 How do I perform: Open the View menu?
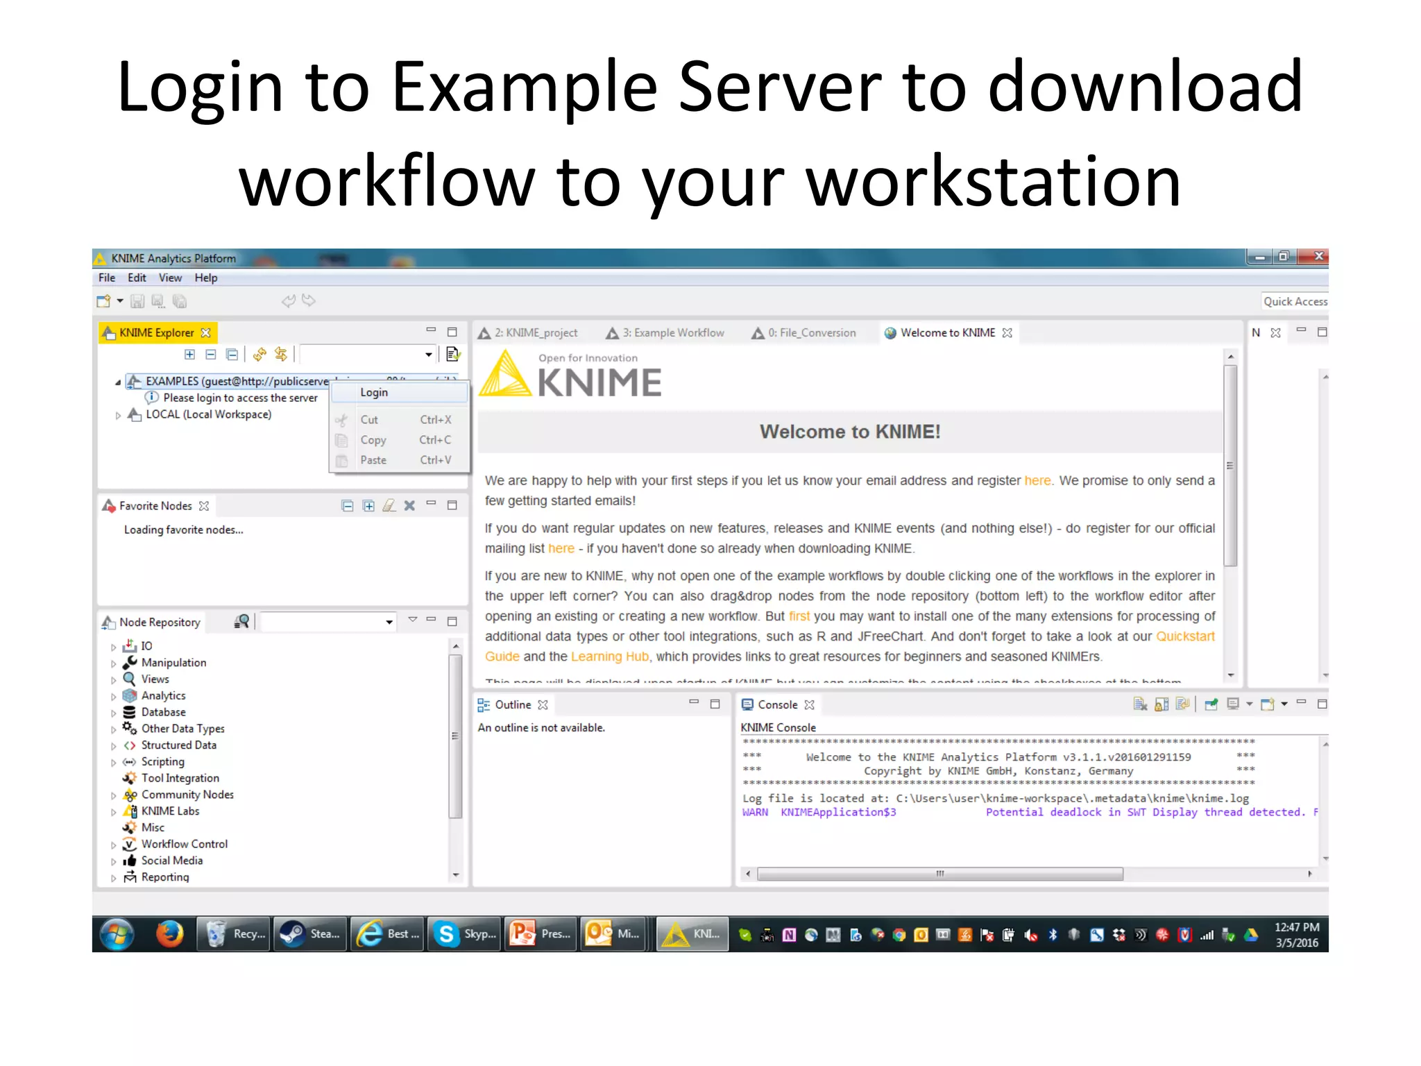pos(170,278)
